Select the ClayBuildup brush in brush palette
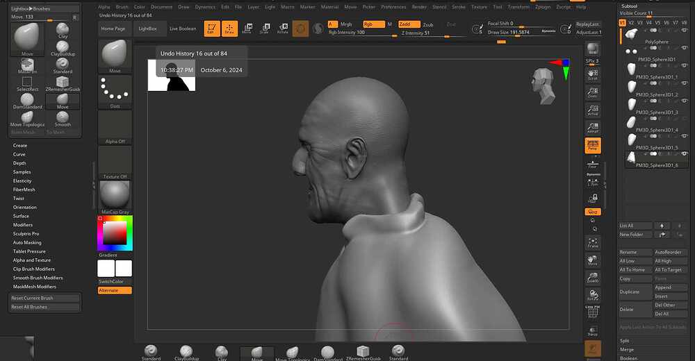The height and width of the screenshot is (361, 695). 63,49
